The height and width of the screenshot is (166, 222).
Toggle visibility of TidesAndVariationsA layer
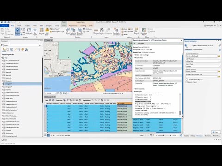click(x=5, y=64)
